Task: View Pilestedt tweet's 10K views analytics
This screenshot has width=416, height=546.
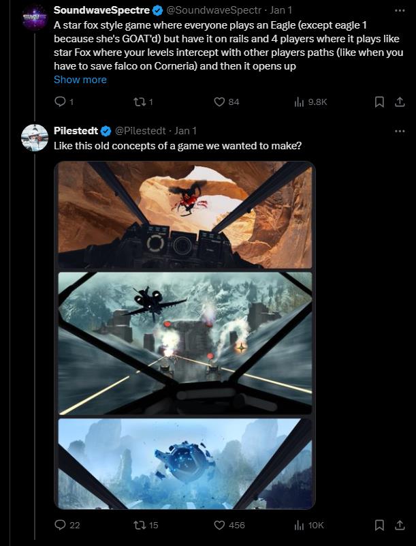Action: 299,525
